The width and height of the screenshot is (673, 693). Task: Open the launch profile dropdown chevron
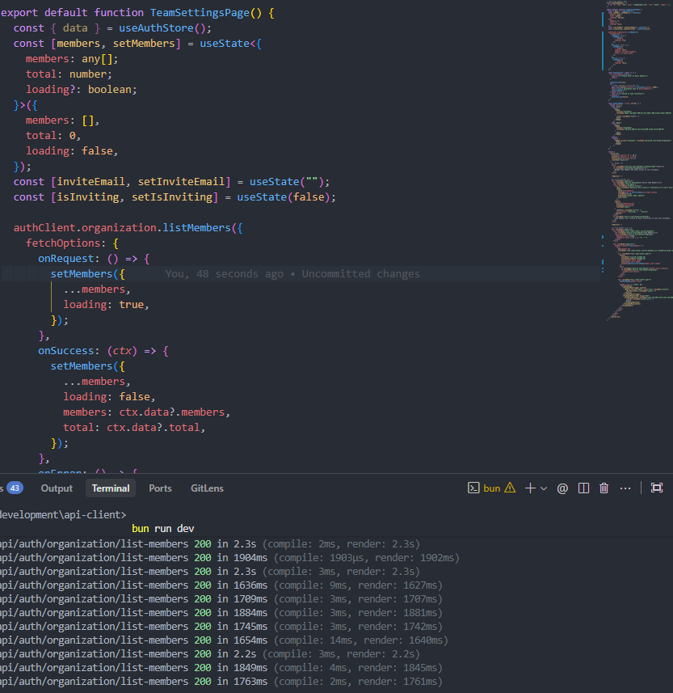click(x=544, y=488)
